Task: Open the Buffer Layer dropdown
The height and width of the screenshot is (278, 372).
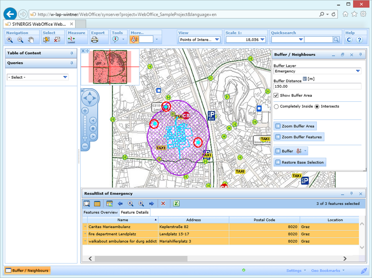Action: 358,71
